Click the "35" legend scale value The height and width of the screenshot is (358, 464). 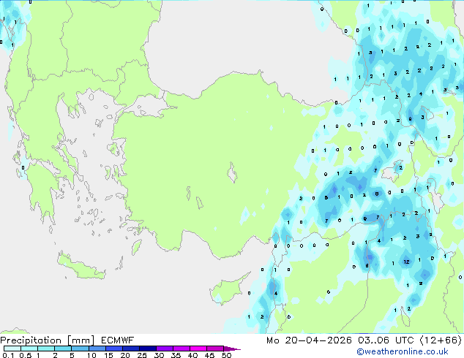176,355
